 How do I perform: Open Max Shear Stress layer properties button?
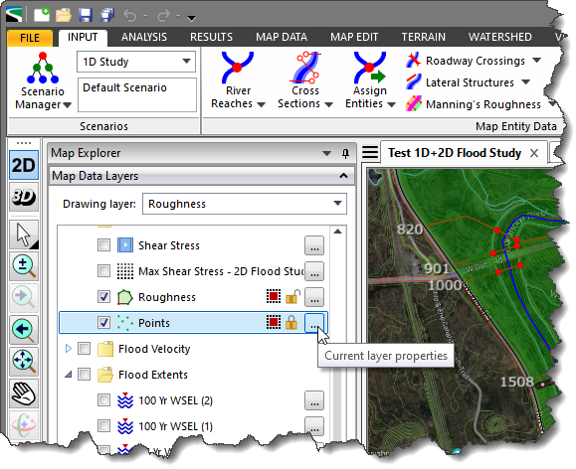[314, 271]
